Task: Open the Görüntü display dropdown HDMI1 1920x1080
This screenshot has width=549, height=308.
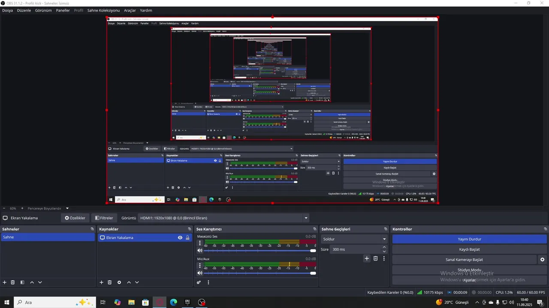Action: point(224,218)
